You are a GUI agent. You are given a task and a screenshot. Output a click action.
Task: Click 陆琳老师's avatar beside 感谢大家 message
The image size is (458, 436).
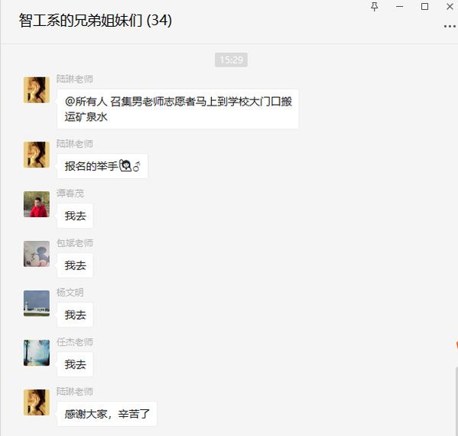click(37, 402)
